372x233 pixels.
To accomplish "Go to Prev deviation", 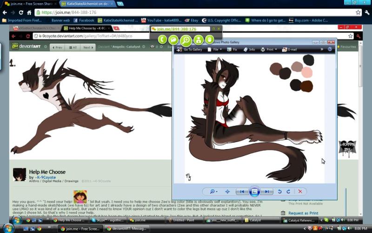I will tap(57, 48).
